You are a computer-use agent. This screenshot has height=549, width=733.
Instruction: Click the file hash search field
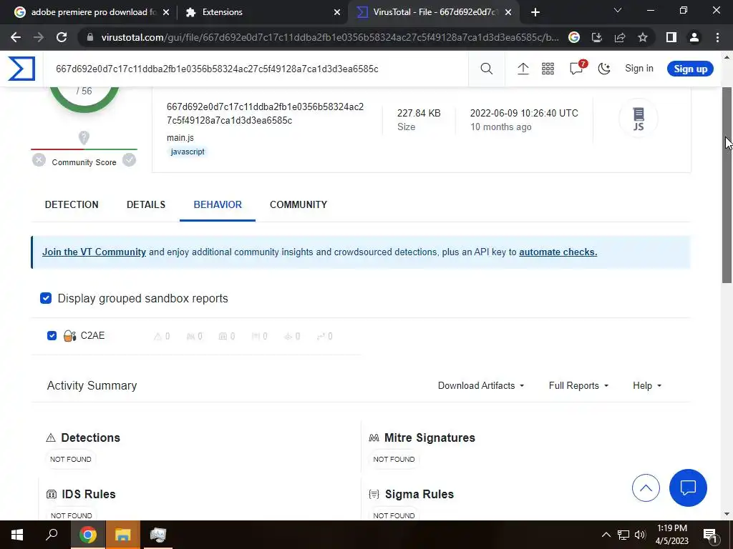(x=256, y=69)
